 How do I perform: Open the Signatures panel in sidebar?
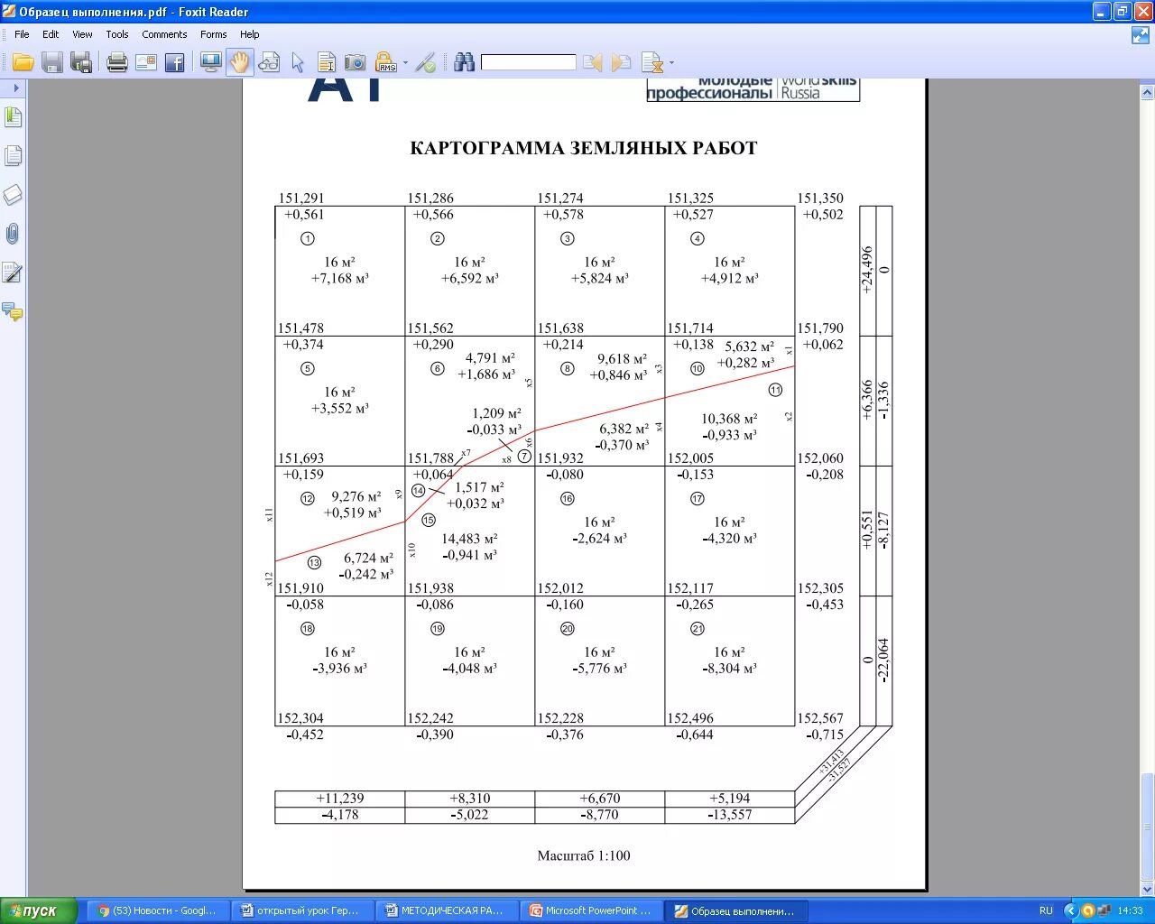click(13, 273)
